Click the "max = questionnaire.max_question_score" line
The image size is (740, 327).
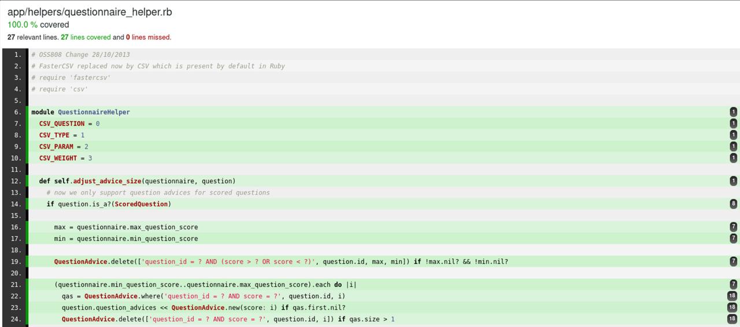(125, 227)
